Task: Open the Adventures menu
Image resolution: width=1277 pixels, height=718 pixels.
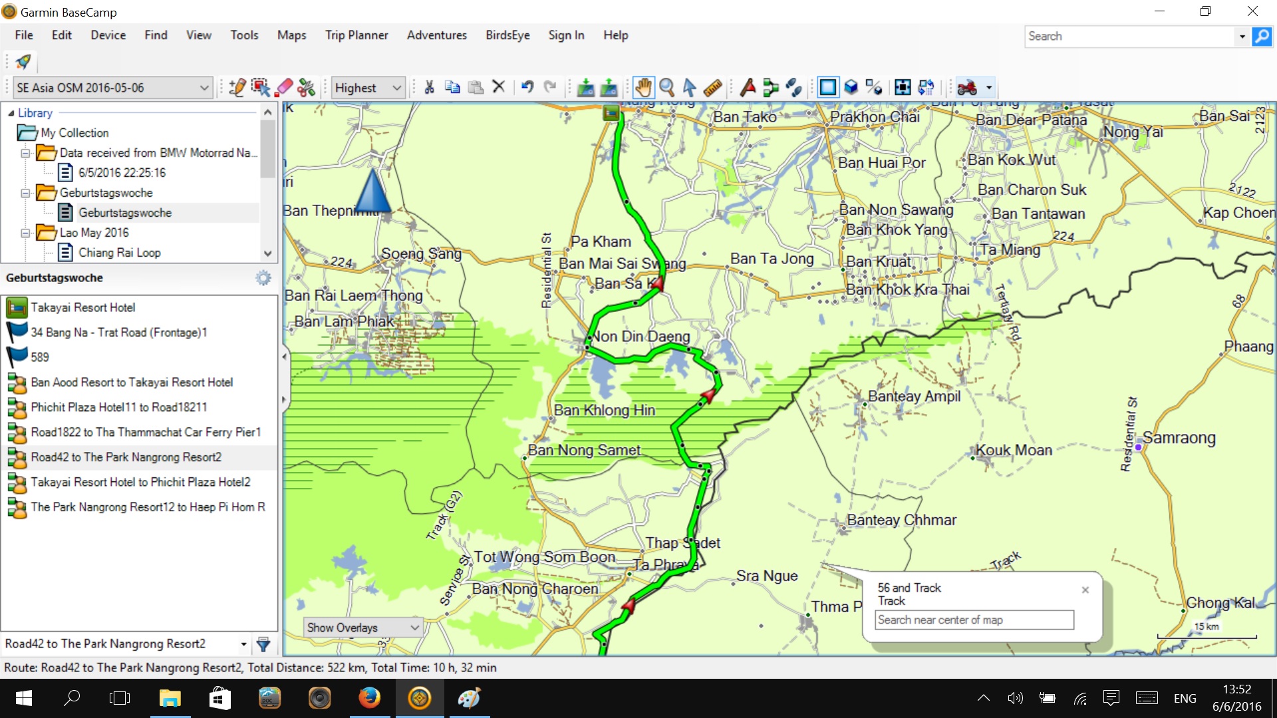Action: [x=437, y=35]
